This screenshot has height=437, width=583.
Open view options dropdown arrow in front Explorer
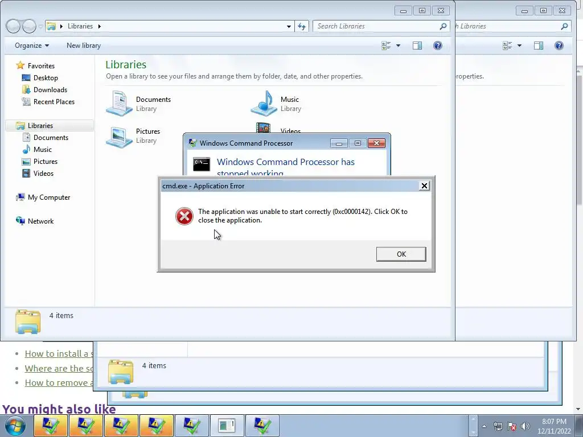coord(398,46)
